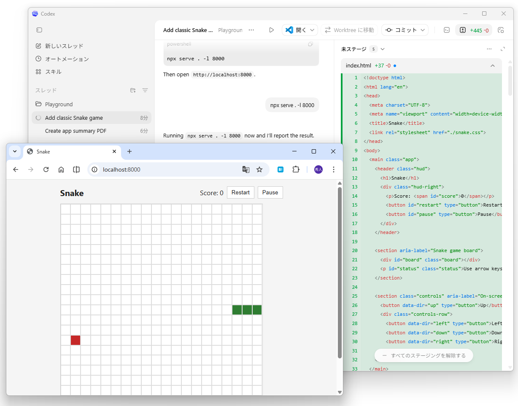Screen dimensions: 518x406
Task: Copy the powershell code block
Action: click(310, 44)
